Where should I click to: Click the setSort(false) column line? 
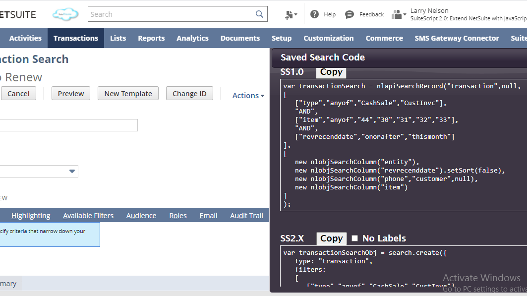400,171
